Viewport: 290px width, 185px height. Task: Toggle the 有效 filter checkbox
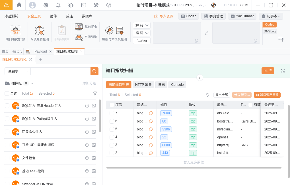[x=250, y=105]
